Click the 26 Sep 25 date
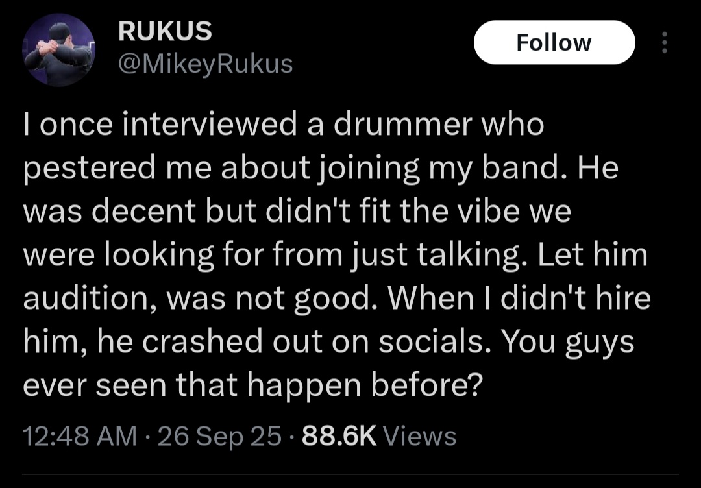 pos(219,436)
